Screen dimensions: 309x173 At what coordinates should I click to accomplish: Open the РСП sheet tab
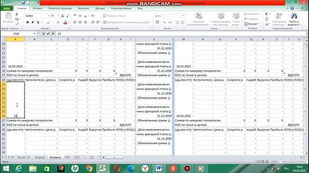tap(68, 157)
